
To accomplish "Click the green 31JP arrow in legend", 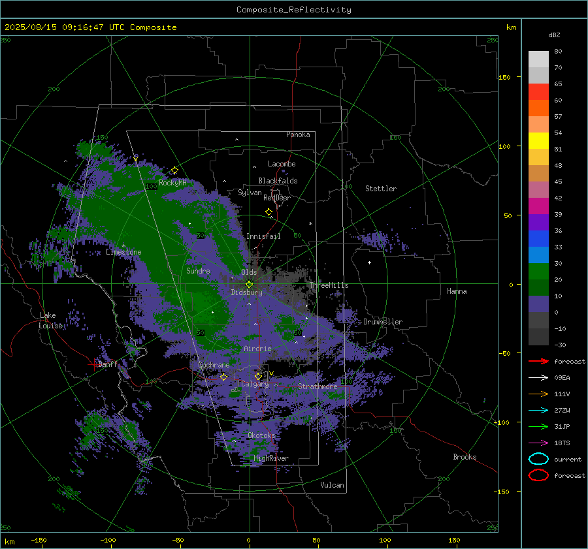I will tap(538, 426).
